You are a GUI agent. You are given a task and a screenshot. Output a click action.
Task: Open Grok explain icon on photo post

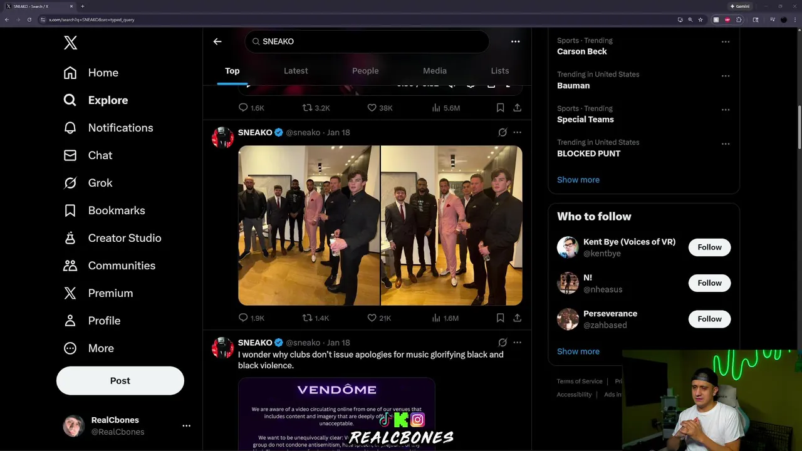(x=503, y=132)
